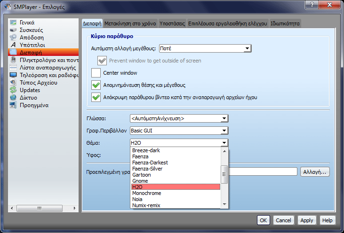
Task: Switch to the Υποστάσεις tab
Action: 172,23
